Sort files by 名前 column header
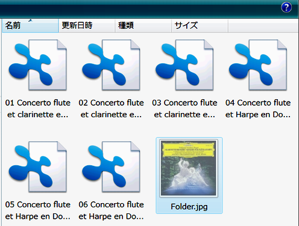Image resolution: width=299 pixels, height=226 pixels. 30,26
